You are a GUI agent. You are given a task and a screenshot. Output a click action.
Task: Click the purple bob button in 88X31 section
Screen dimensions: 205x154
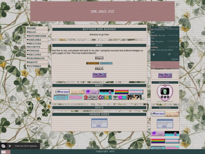pos(92,92)
